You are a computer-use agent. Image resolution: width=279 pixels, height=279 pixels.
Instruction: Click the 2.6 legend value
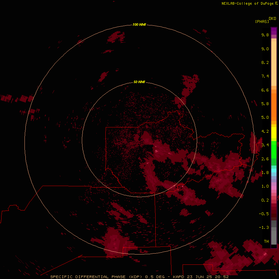[265, 159]
